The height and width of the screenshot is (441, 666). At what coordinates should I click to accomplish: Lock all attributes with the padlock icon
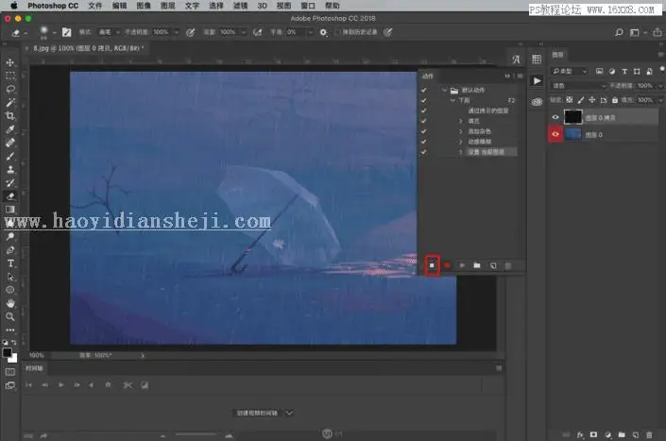pyautogui.click(x=615, y=100)
